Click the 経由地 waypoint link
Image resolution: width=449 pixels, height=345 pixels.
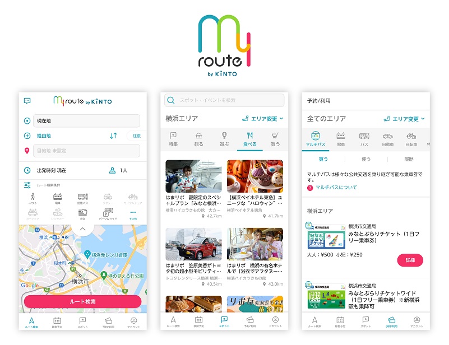point(44,136)
